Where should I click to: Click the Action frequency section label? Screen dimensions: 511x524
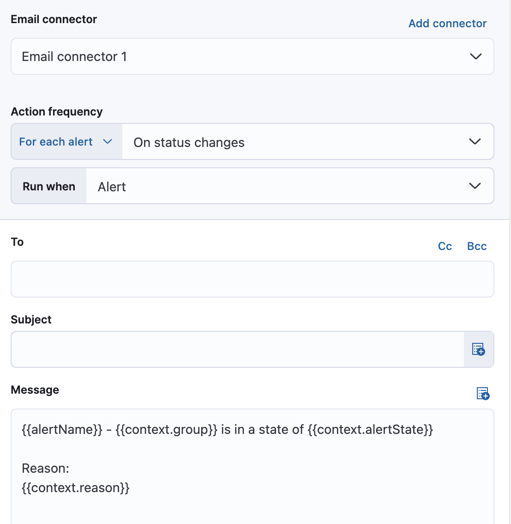coord(56,111)
